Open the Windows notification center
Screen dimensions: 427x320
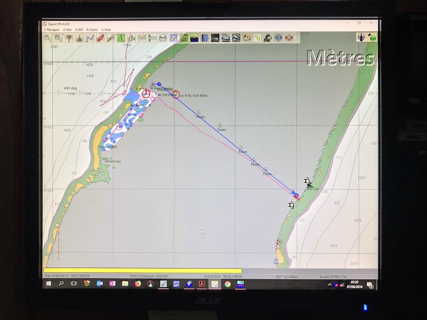pos(370,286)
